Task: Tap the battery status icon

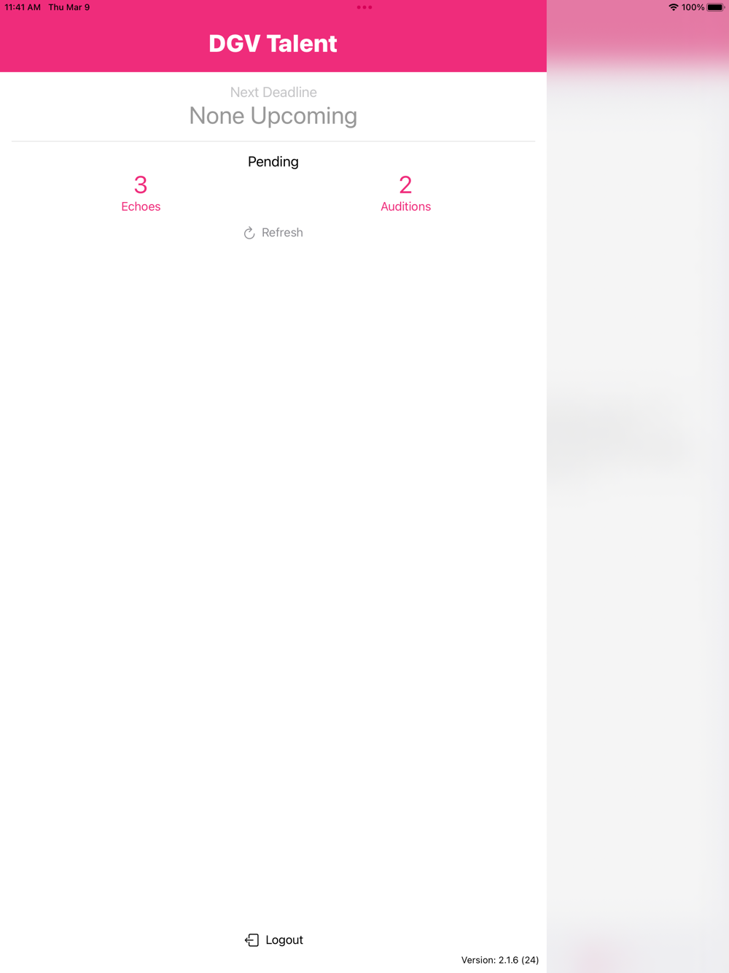Action: 715,7
